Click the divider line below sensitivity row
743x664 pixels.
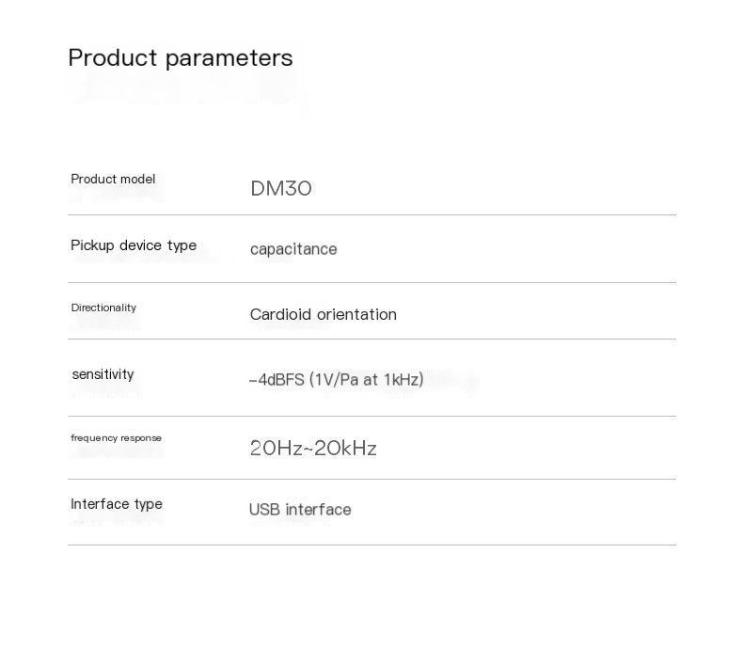tap(371, 417)
